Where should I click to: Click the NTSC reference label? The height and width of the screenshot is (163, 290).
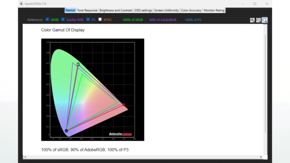108,20
